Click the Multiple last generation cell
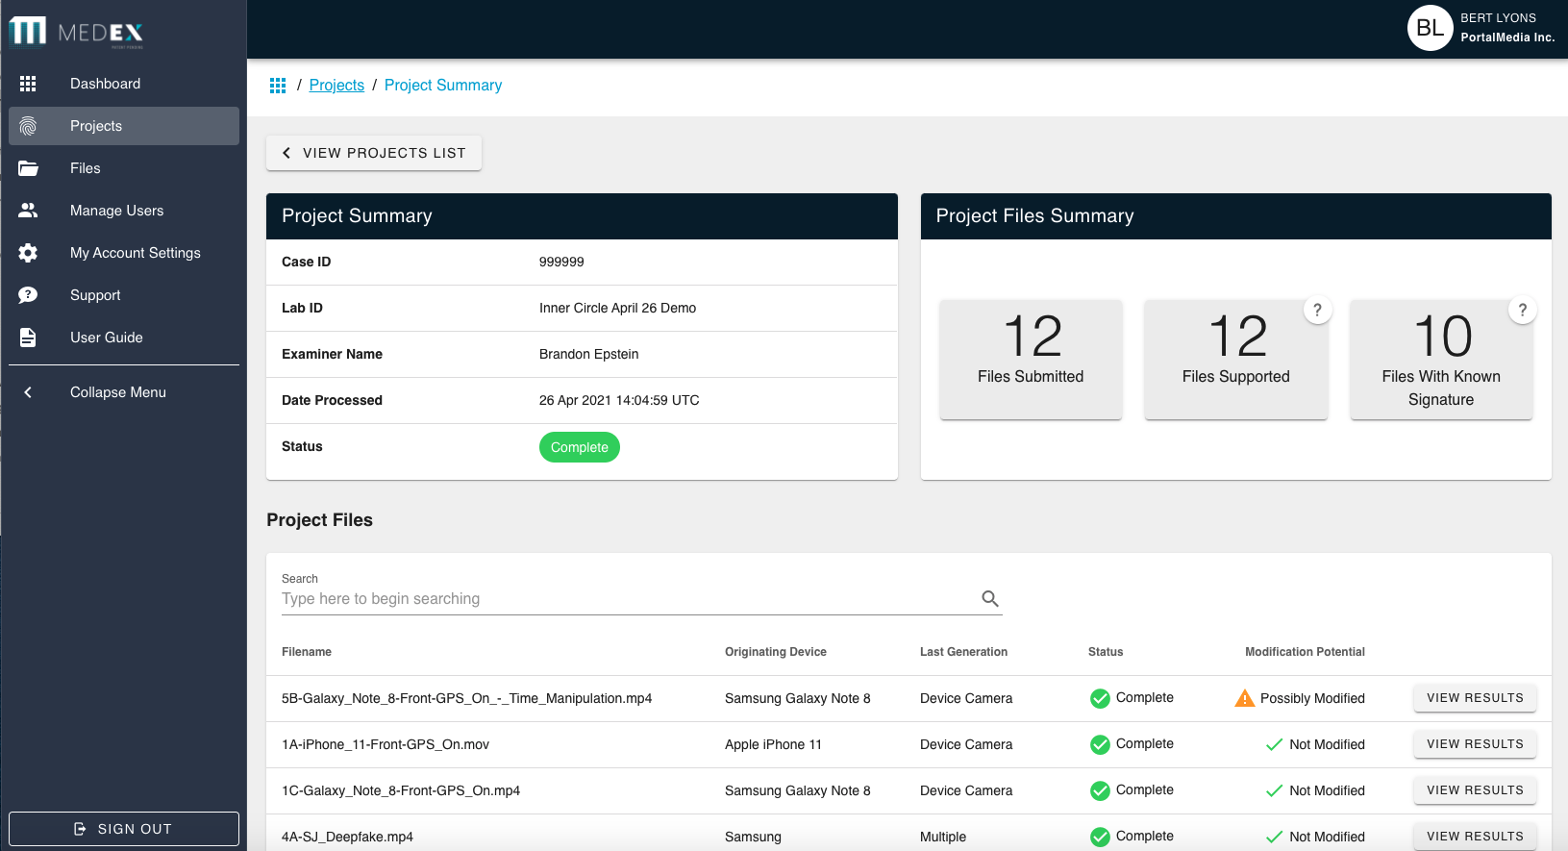This screenshot has width=1568, height=851. (943, 837)
